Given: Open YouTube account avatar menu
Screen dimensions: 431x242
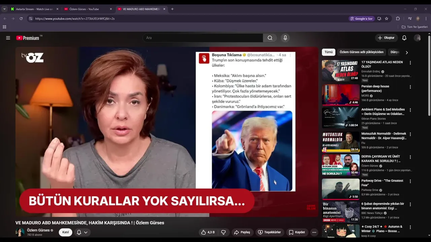Looking at the screenshot, I should pyautogui.click(x=418, y=38).
